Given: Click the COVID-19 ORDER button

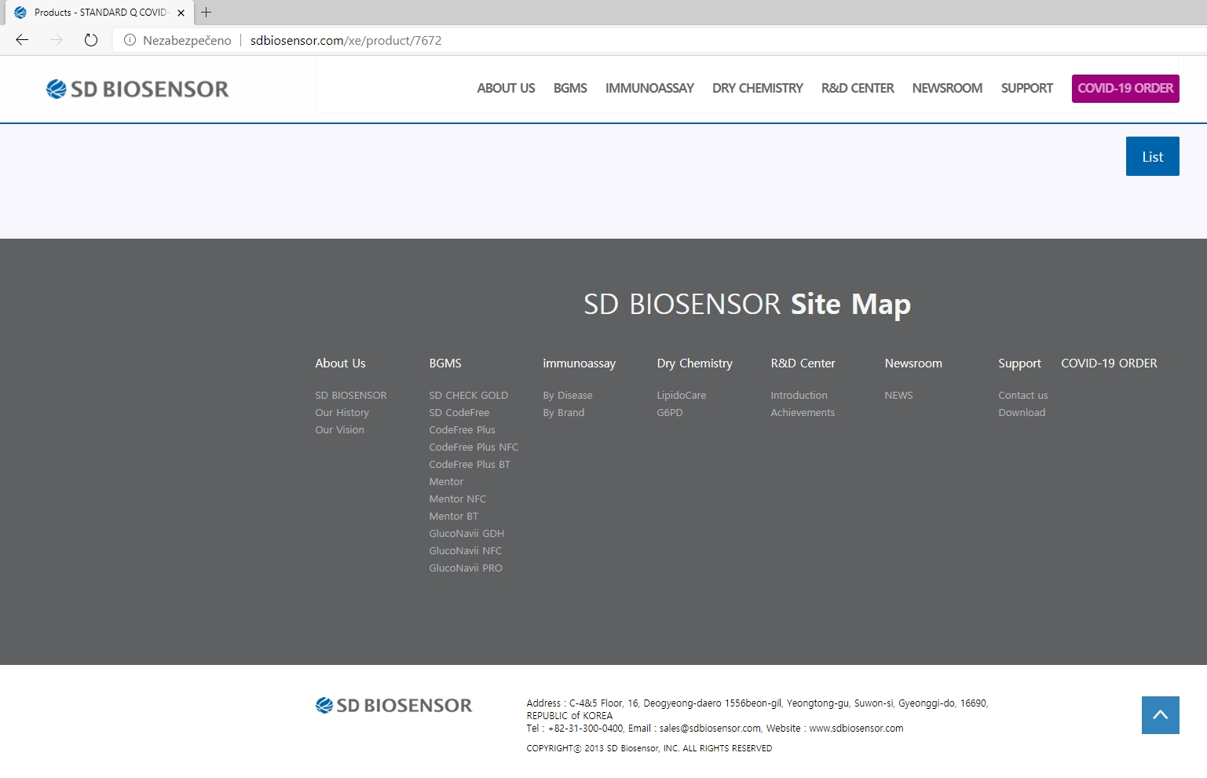Looking at the screenshot, I should click(x=1125, y=88).
